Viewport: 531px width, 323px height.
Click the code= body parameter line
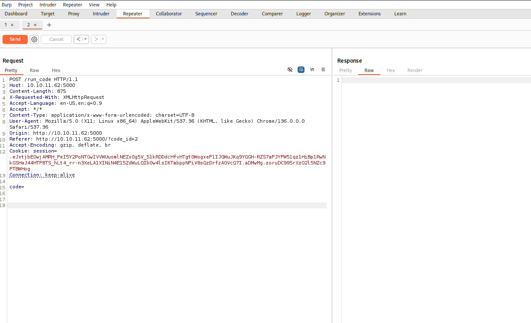(17, 187)
